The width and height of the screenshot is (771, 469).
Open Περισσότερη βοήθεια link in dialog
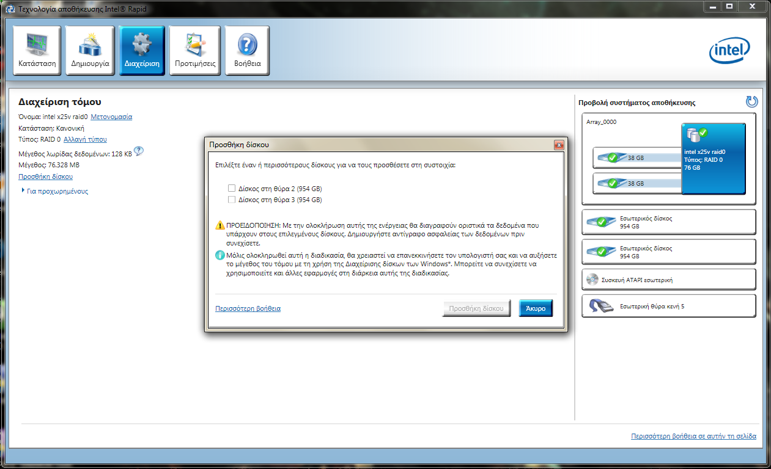pos(248,308)
